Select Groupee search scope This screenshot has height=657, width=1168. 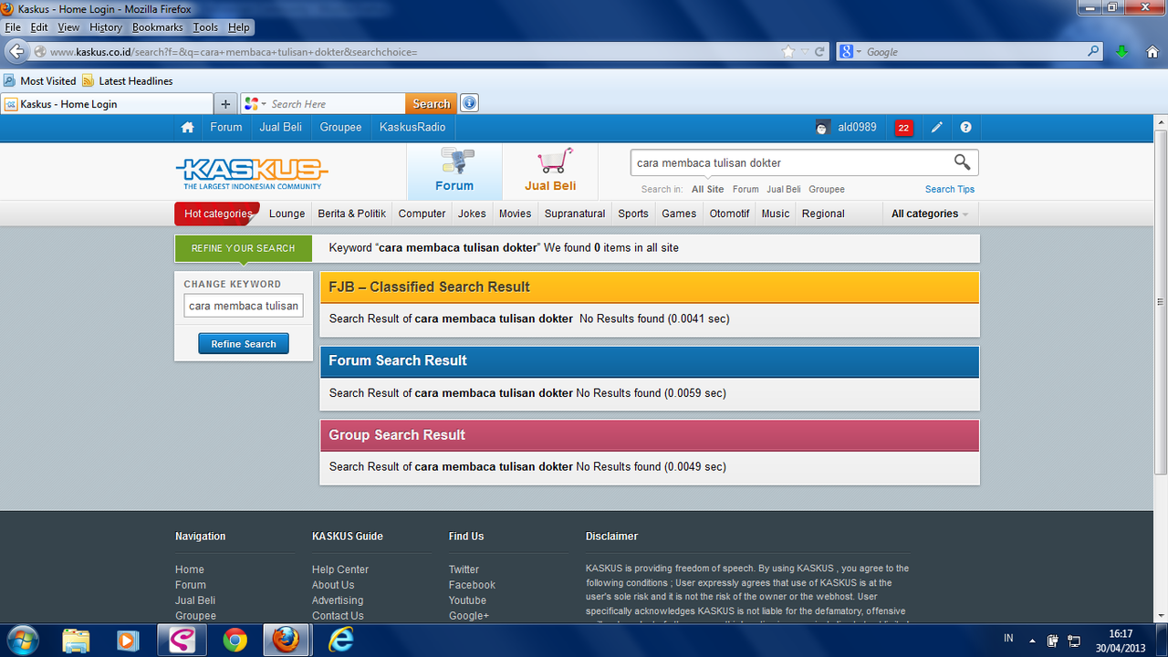click(x=827, y=189)
